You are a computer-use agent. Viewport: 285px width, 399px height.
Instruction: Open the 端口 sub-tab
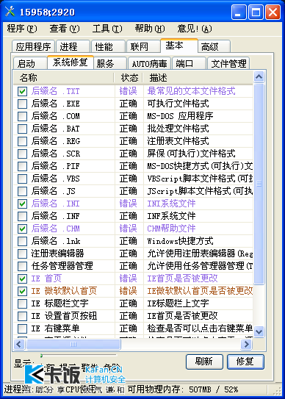(189, 63)
